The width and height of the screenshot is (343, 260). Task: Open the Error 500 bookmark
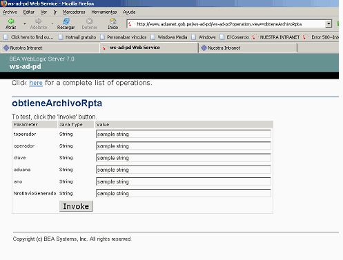click(321, 37)
